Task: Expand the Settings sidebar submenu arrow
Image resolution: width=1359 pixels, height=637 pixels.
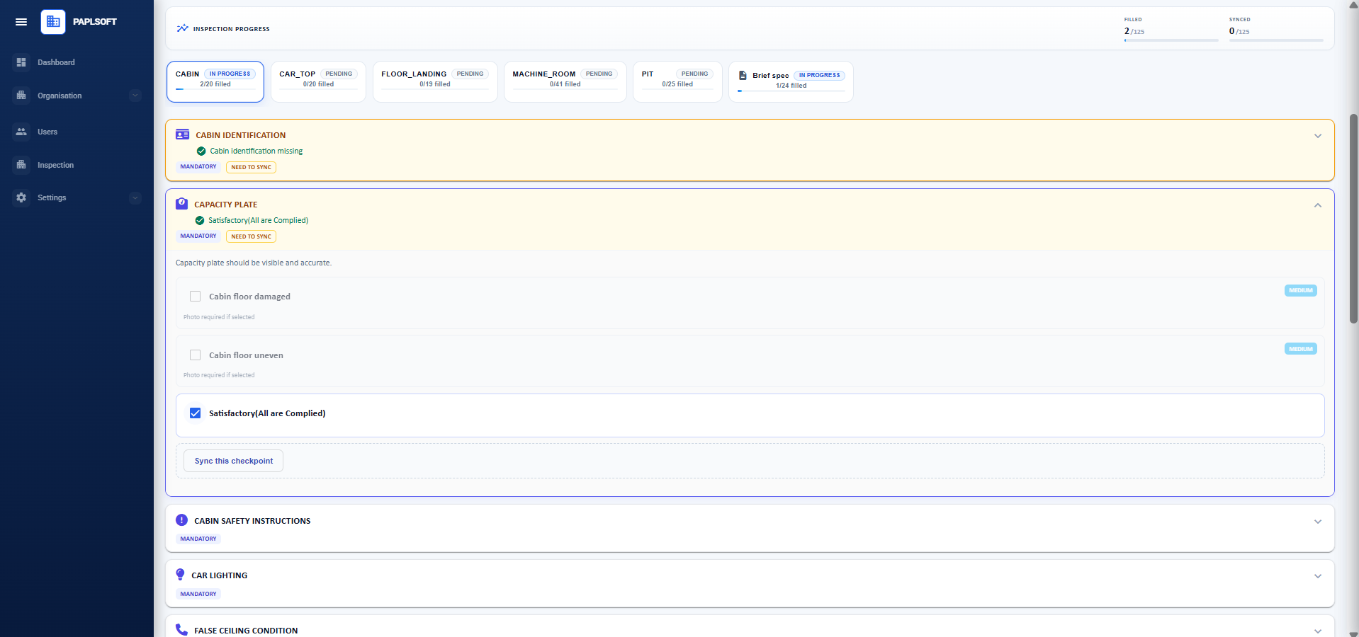Action: coord(135,198)
